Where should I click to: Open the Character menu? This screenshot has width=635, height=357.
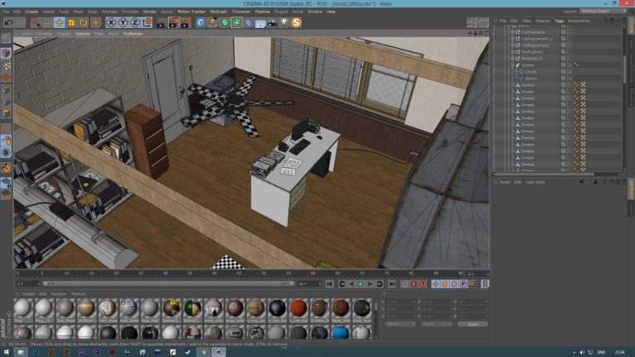[x=241, y=12]
